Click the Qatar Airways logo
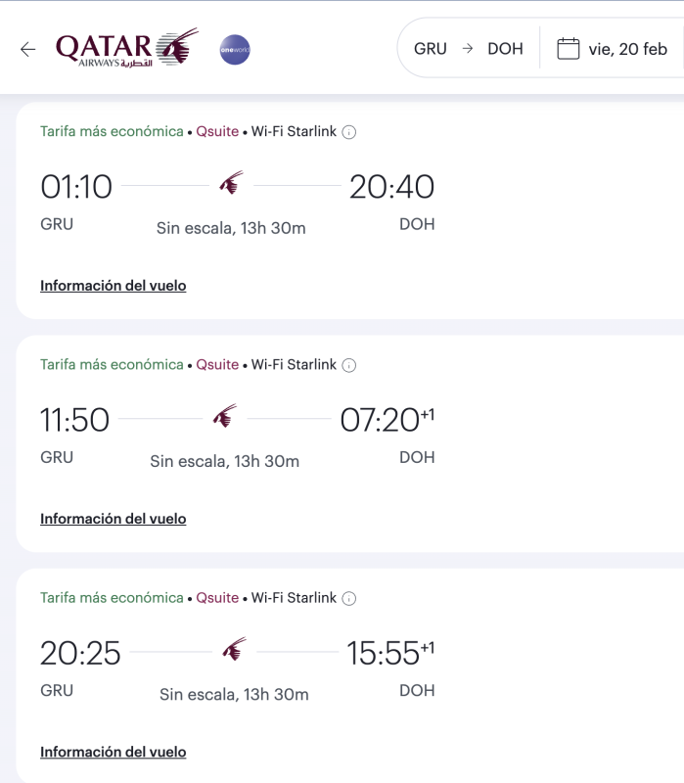 tap(127, 48)
